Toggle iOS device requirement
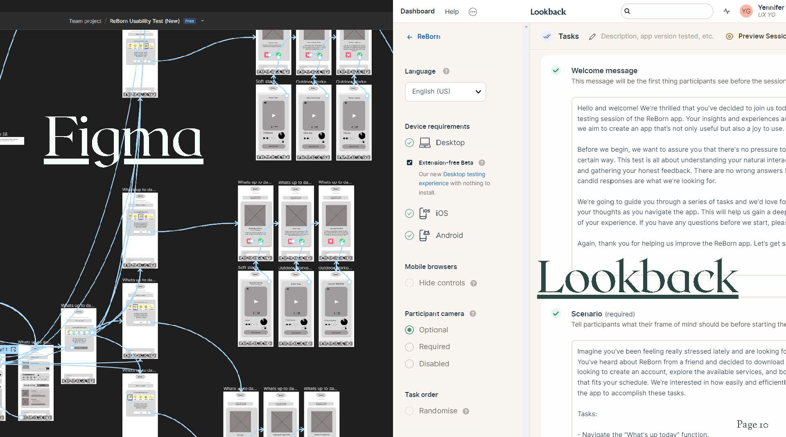The width and height of the screenshot is (786, 437). coord(409,213)
